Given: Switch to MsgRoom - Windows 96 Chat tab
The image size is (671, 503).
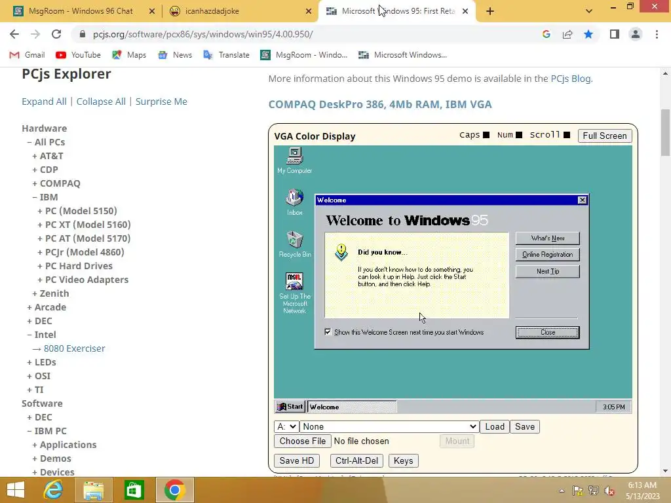Looking at the screenshot, I should (81, 11).
